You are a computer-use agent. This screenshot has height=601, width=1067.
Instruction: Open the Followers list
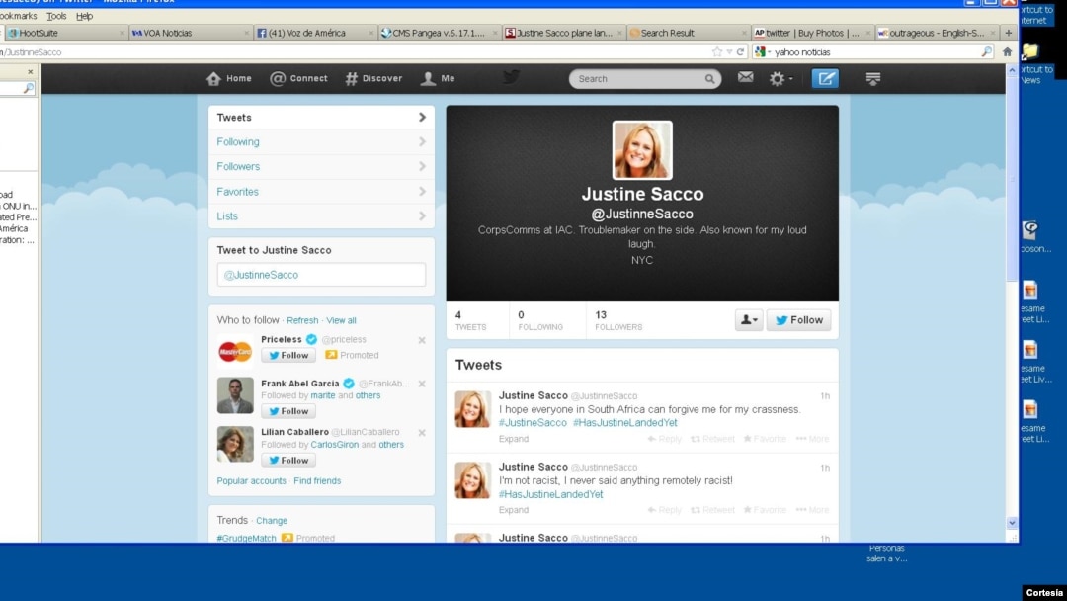321,166
